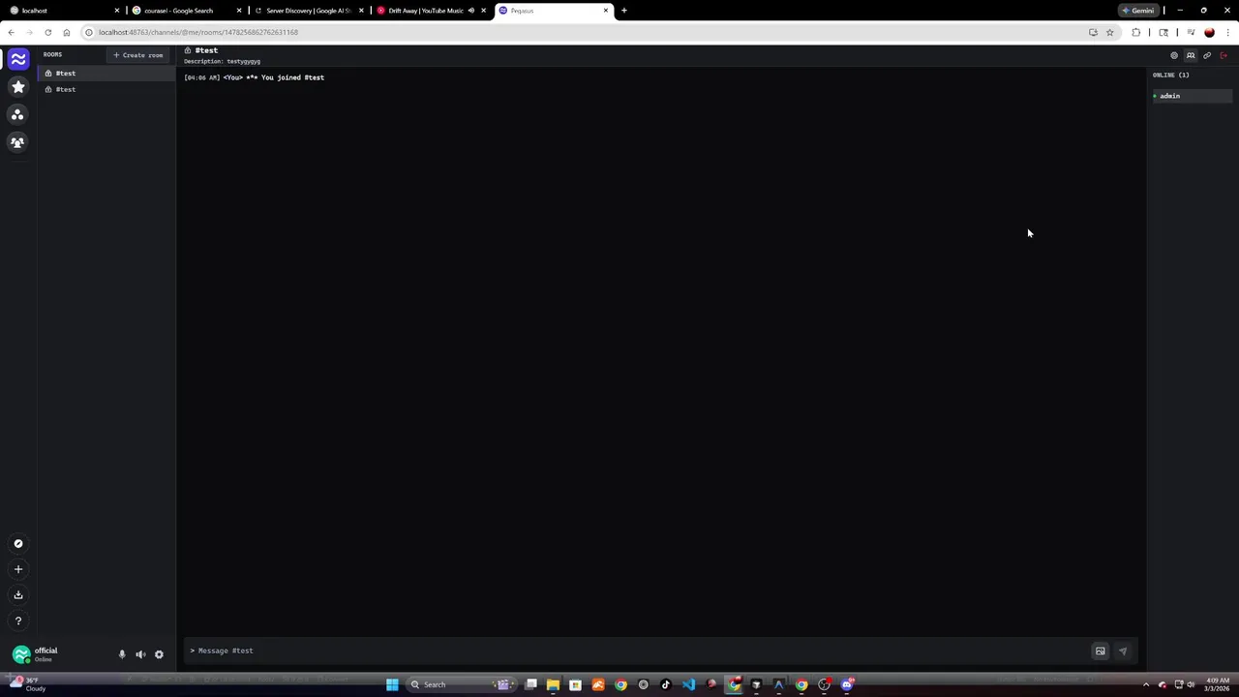The height and width of the screenshot is (697, 1239).
Task: Select the unhighlighted #test room
Action: pyautogui.click(x=106, y=89)
